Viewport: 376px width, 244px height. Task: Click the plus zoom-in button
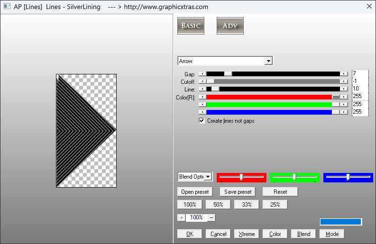pyautogui.click(x=181, y=217)
